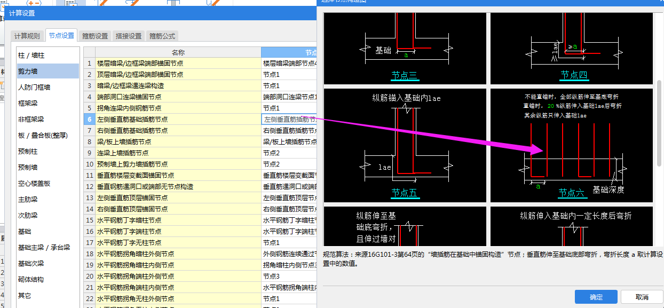Select 预制柱 in the component list
Screen dimensions: 664x308
(x=48, y=151)
